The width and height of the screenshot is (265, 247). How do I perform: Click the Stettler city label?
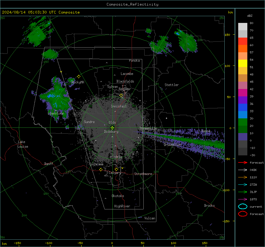click(x=172, y=85)
